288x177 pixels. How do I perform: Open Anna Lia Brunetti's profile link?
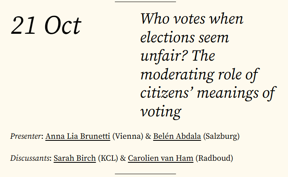coord(77,136)
